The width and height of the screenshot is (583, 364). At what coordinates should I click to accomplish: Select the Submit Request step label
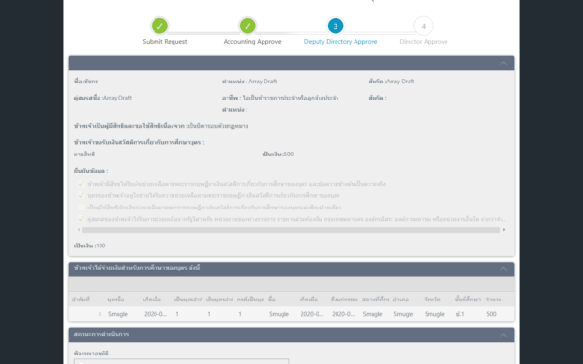click(165, 42)
